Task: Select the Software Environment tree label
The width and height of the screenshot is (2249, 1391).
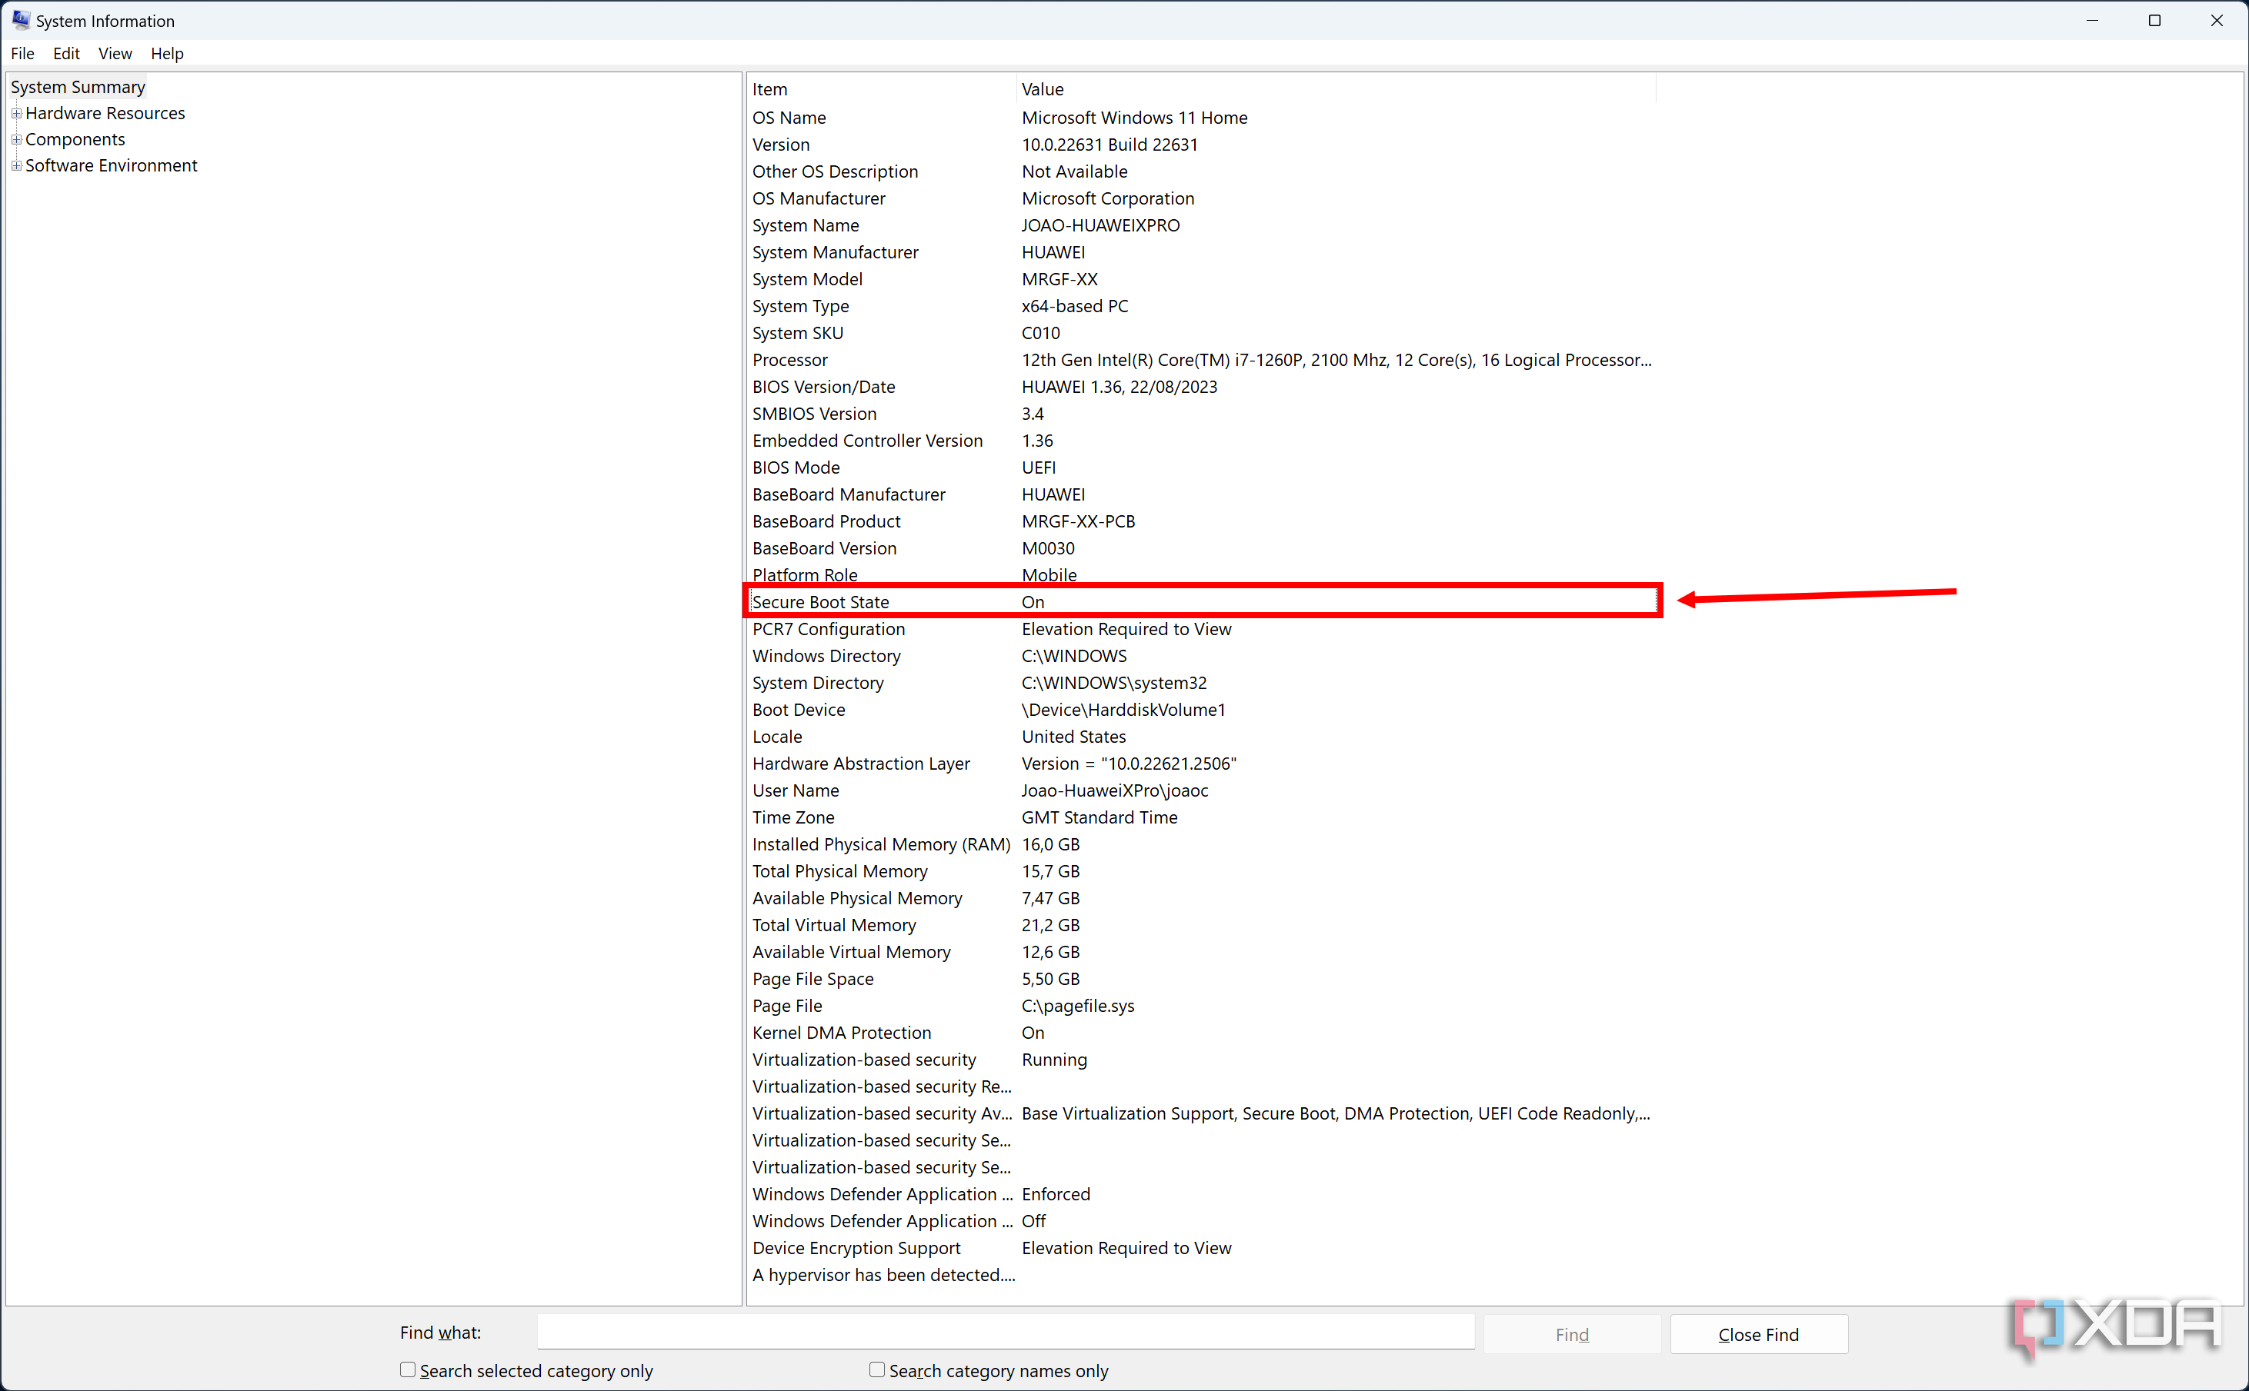Action: click(112, 165)
